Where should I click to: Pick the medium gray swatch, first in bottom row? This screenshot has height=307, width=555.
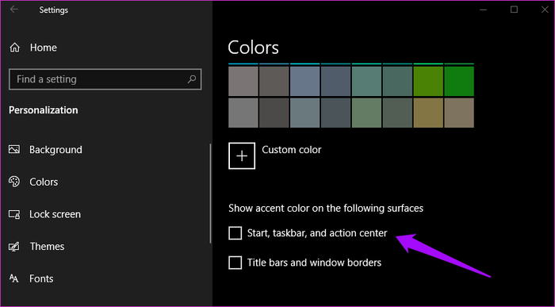pyautogui.click(x=243, y=113)
